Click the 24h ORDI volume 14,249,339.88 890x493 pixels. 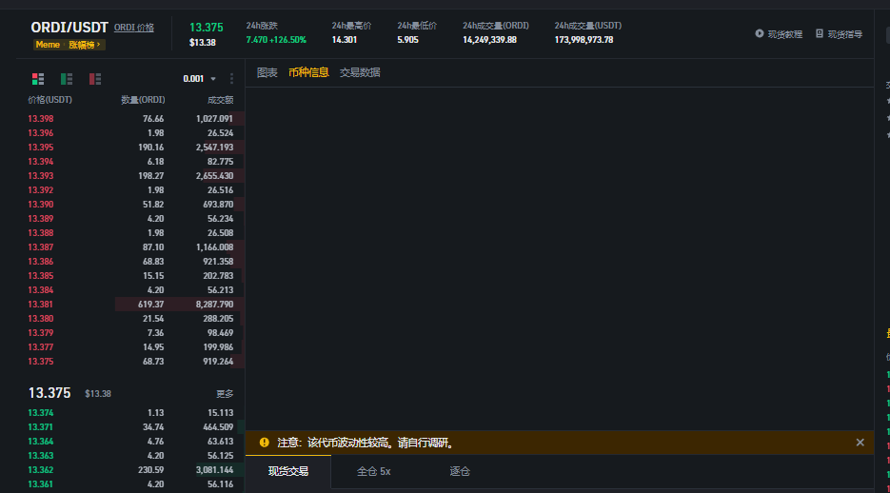pyautogui.click(x=490, y=40)
